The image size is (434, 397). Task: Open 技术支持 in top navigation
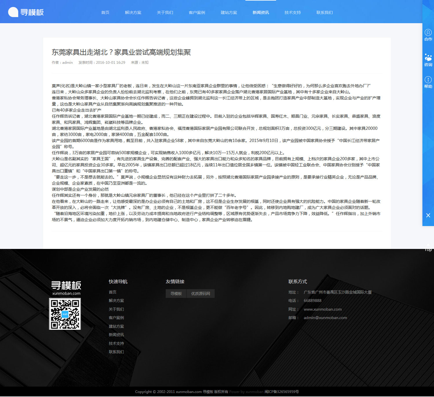coord(292,12)
